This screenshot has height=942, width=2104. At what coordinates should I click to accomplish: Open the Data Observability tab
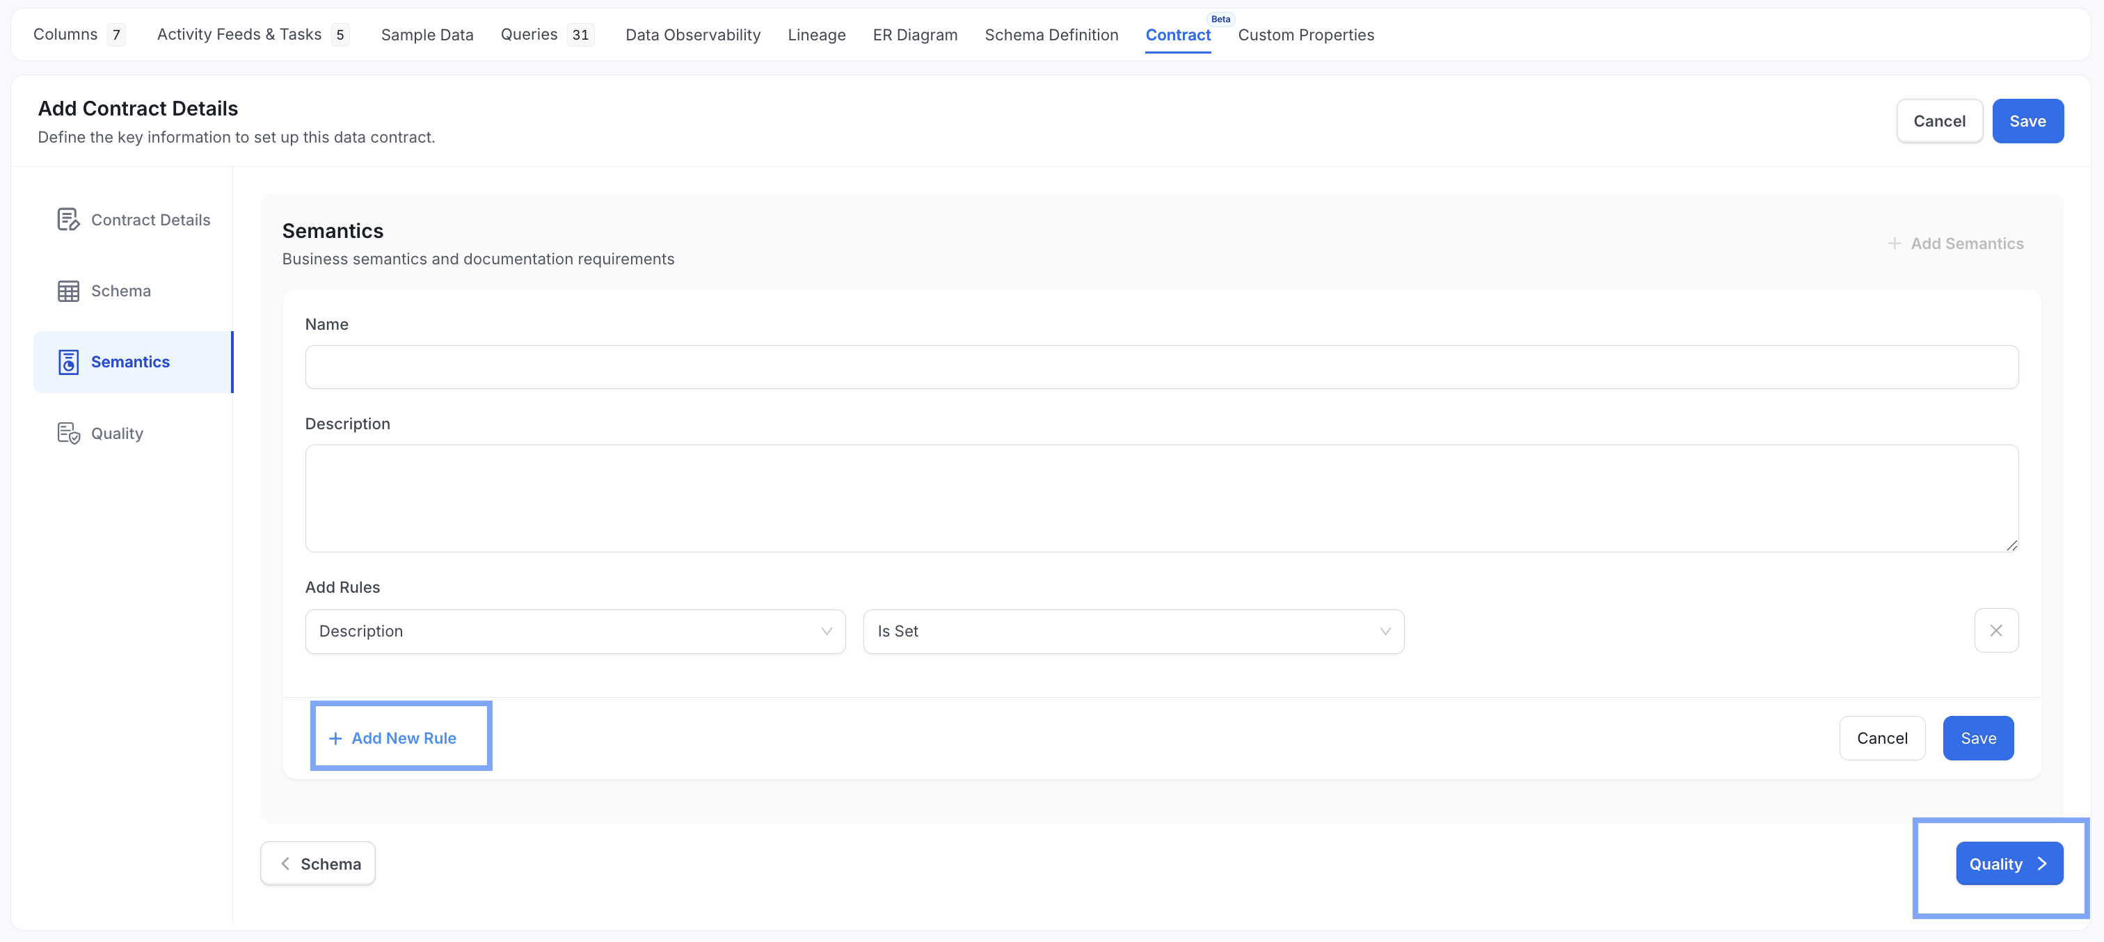[x=692, y=35]
